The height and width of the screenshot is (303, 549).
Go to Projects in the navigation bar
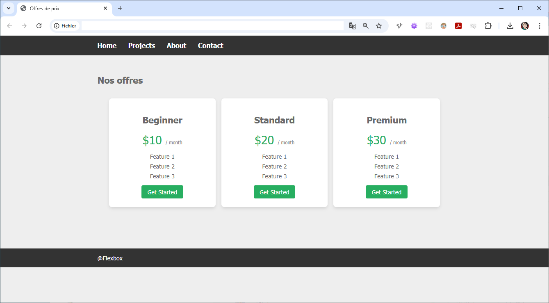[141, 46]
